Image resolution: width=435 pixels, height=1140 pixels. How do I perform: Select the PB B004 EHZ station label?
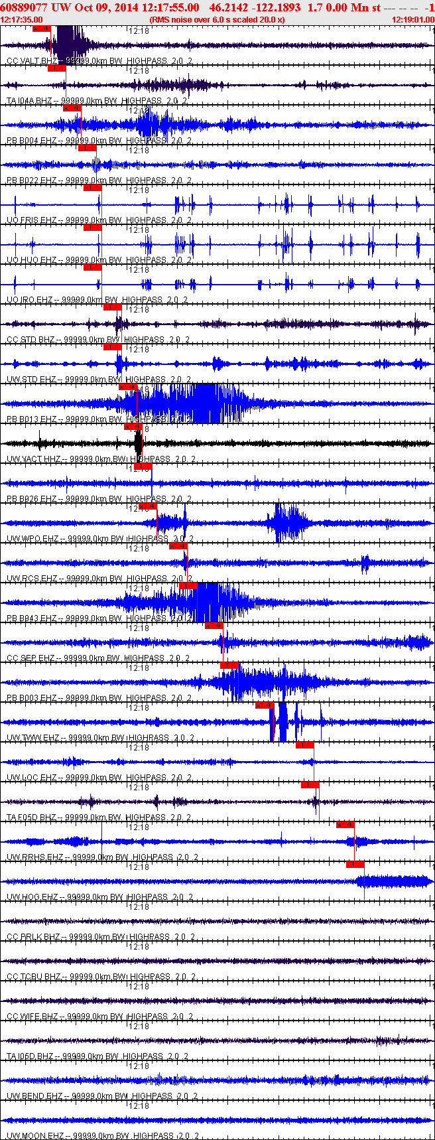32,141
